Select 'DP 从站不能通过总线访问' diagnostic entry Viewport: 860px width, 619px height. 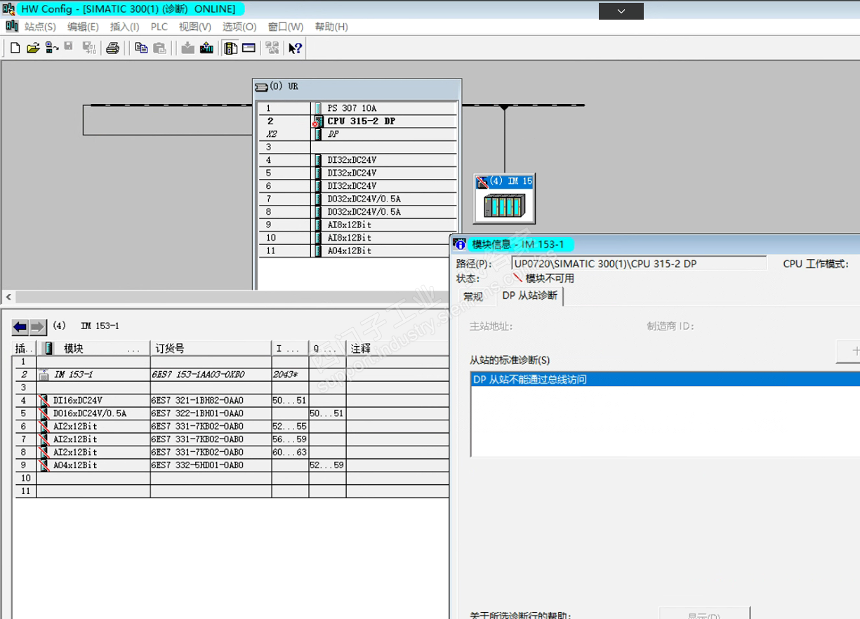[x=665, y=380]
